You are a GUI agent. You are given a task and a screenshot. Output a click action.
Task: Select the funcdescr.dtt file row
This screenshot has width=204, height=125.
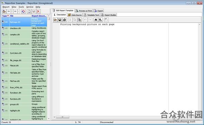pyautogui.click(x=24, y=93)
